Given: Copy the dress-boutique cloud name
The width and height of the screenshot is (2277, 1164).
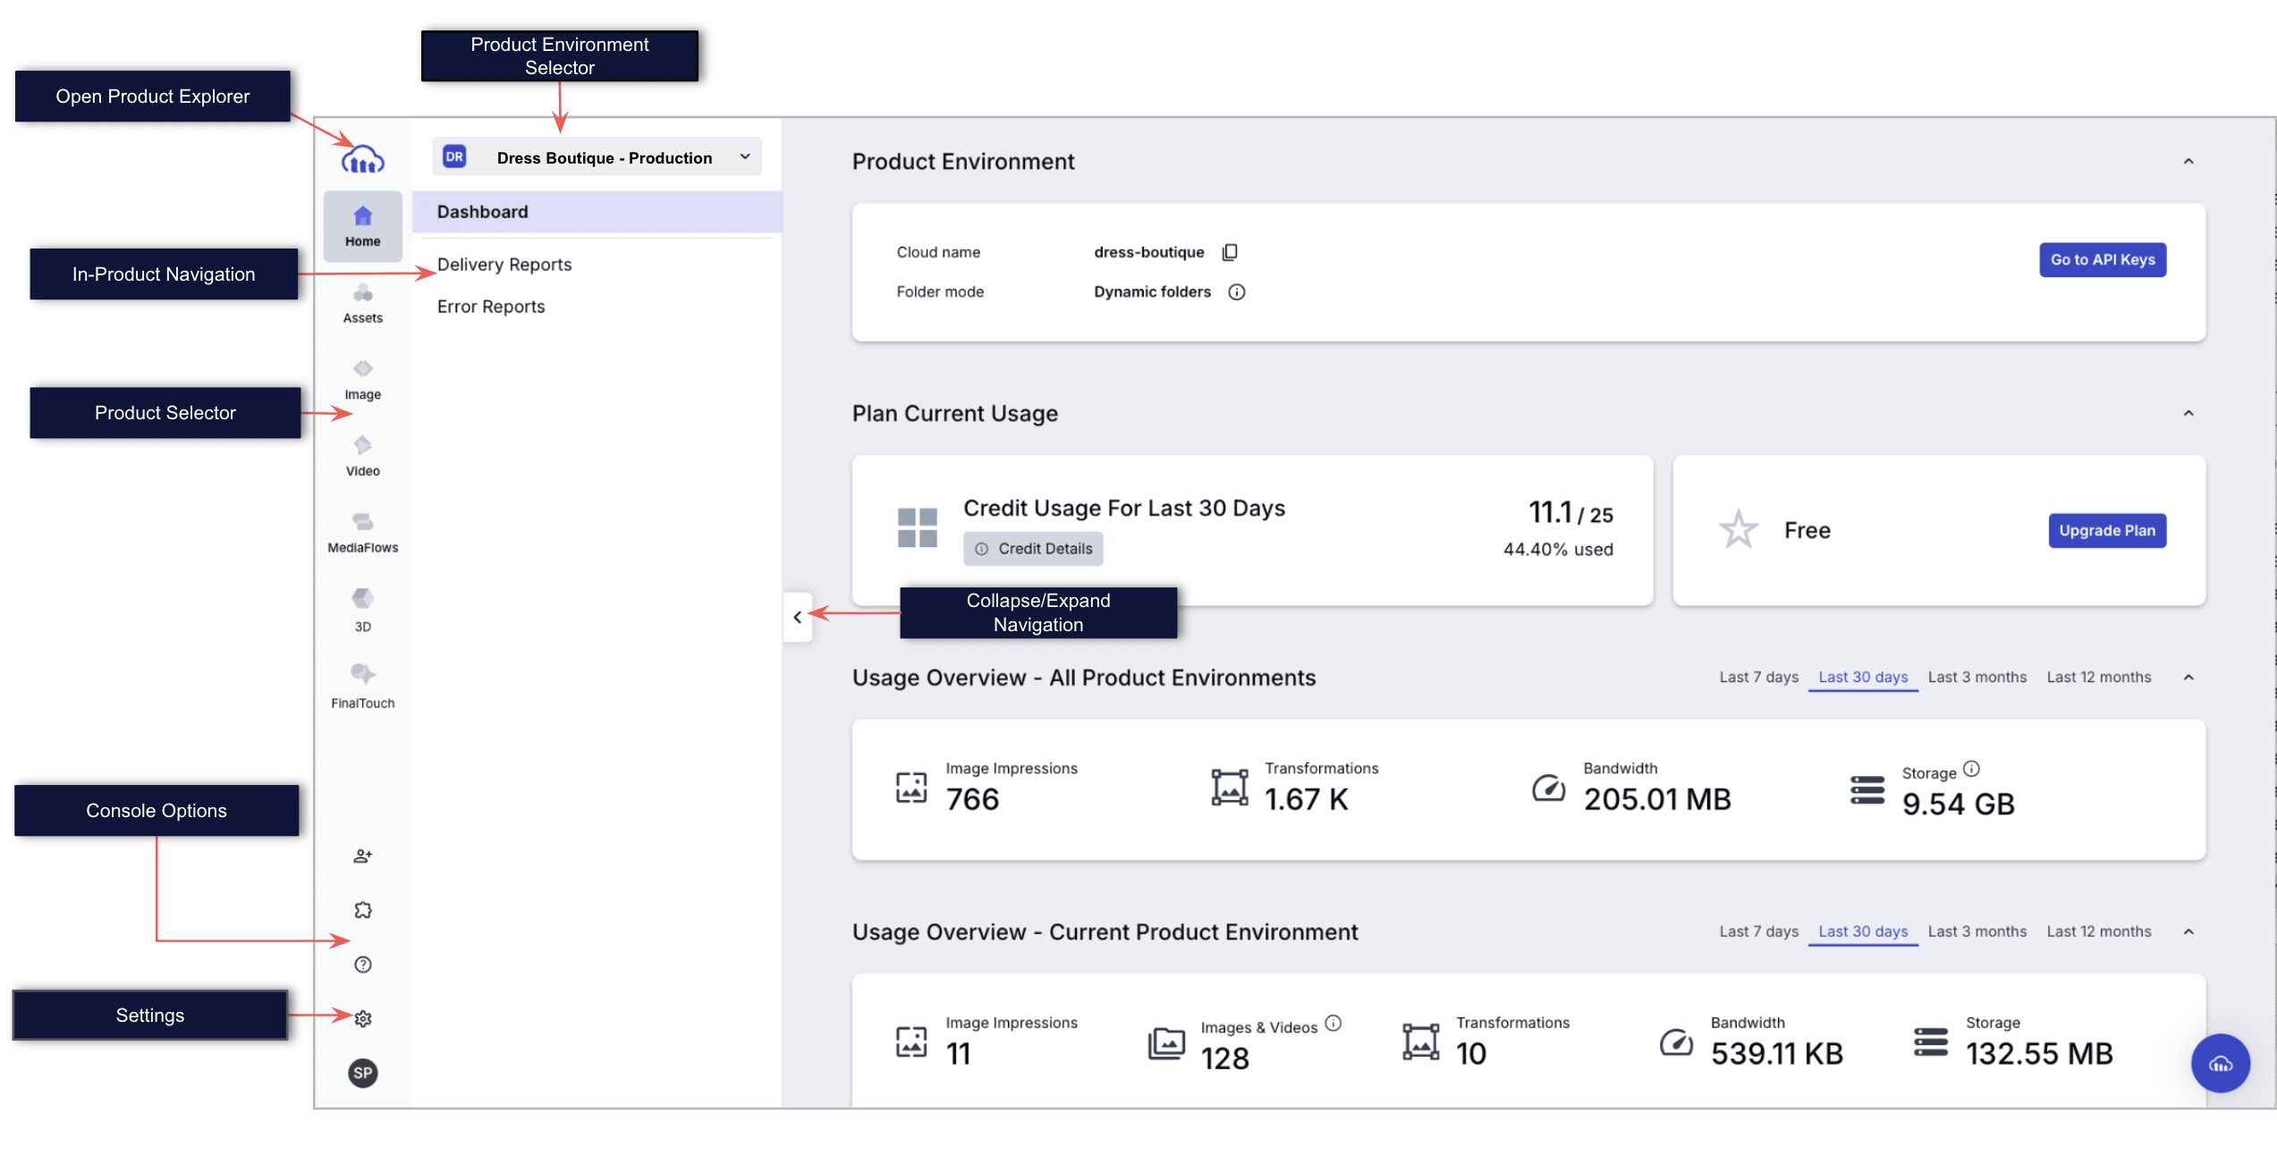Looking at the screenshot, I should coord(1230,252).
